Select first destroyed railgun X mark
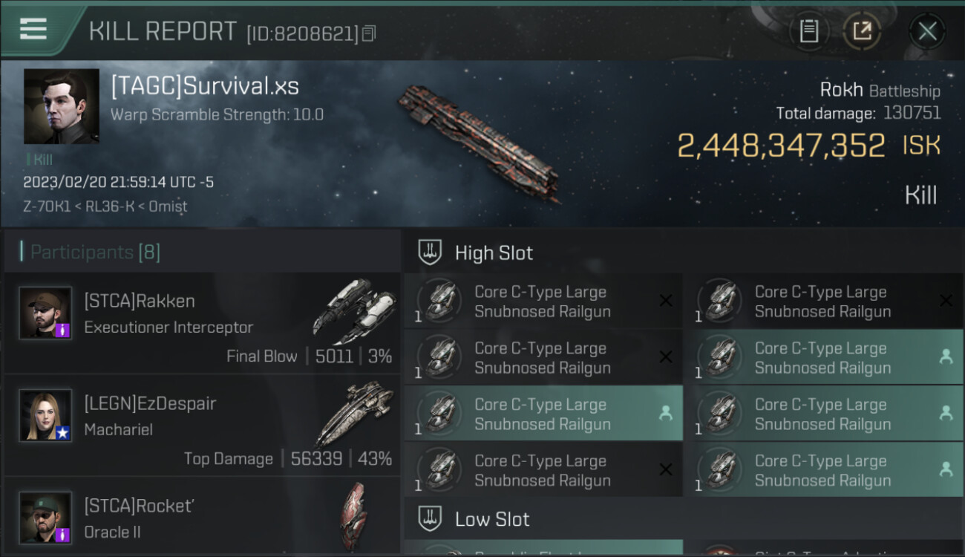The height and width of the screenshot is (557, 965). pos(666,300)
